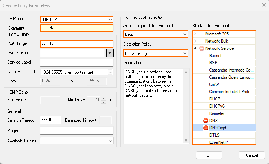Click the Port Range input field
Viewport: 269px width, 164px height.
click(x=77, y=44)
